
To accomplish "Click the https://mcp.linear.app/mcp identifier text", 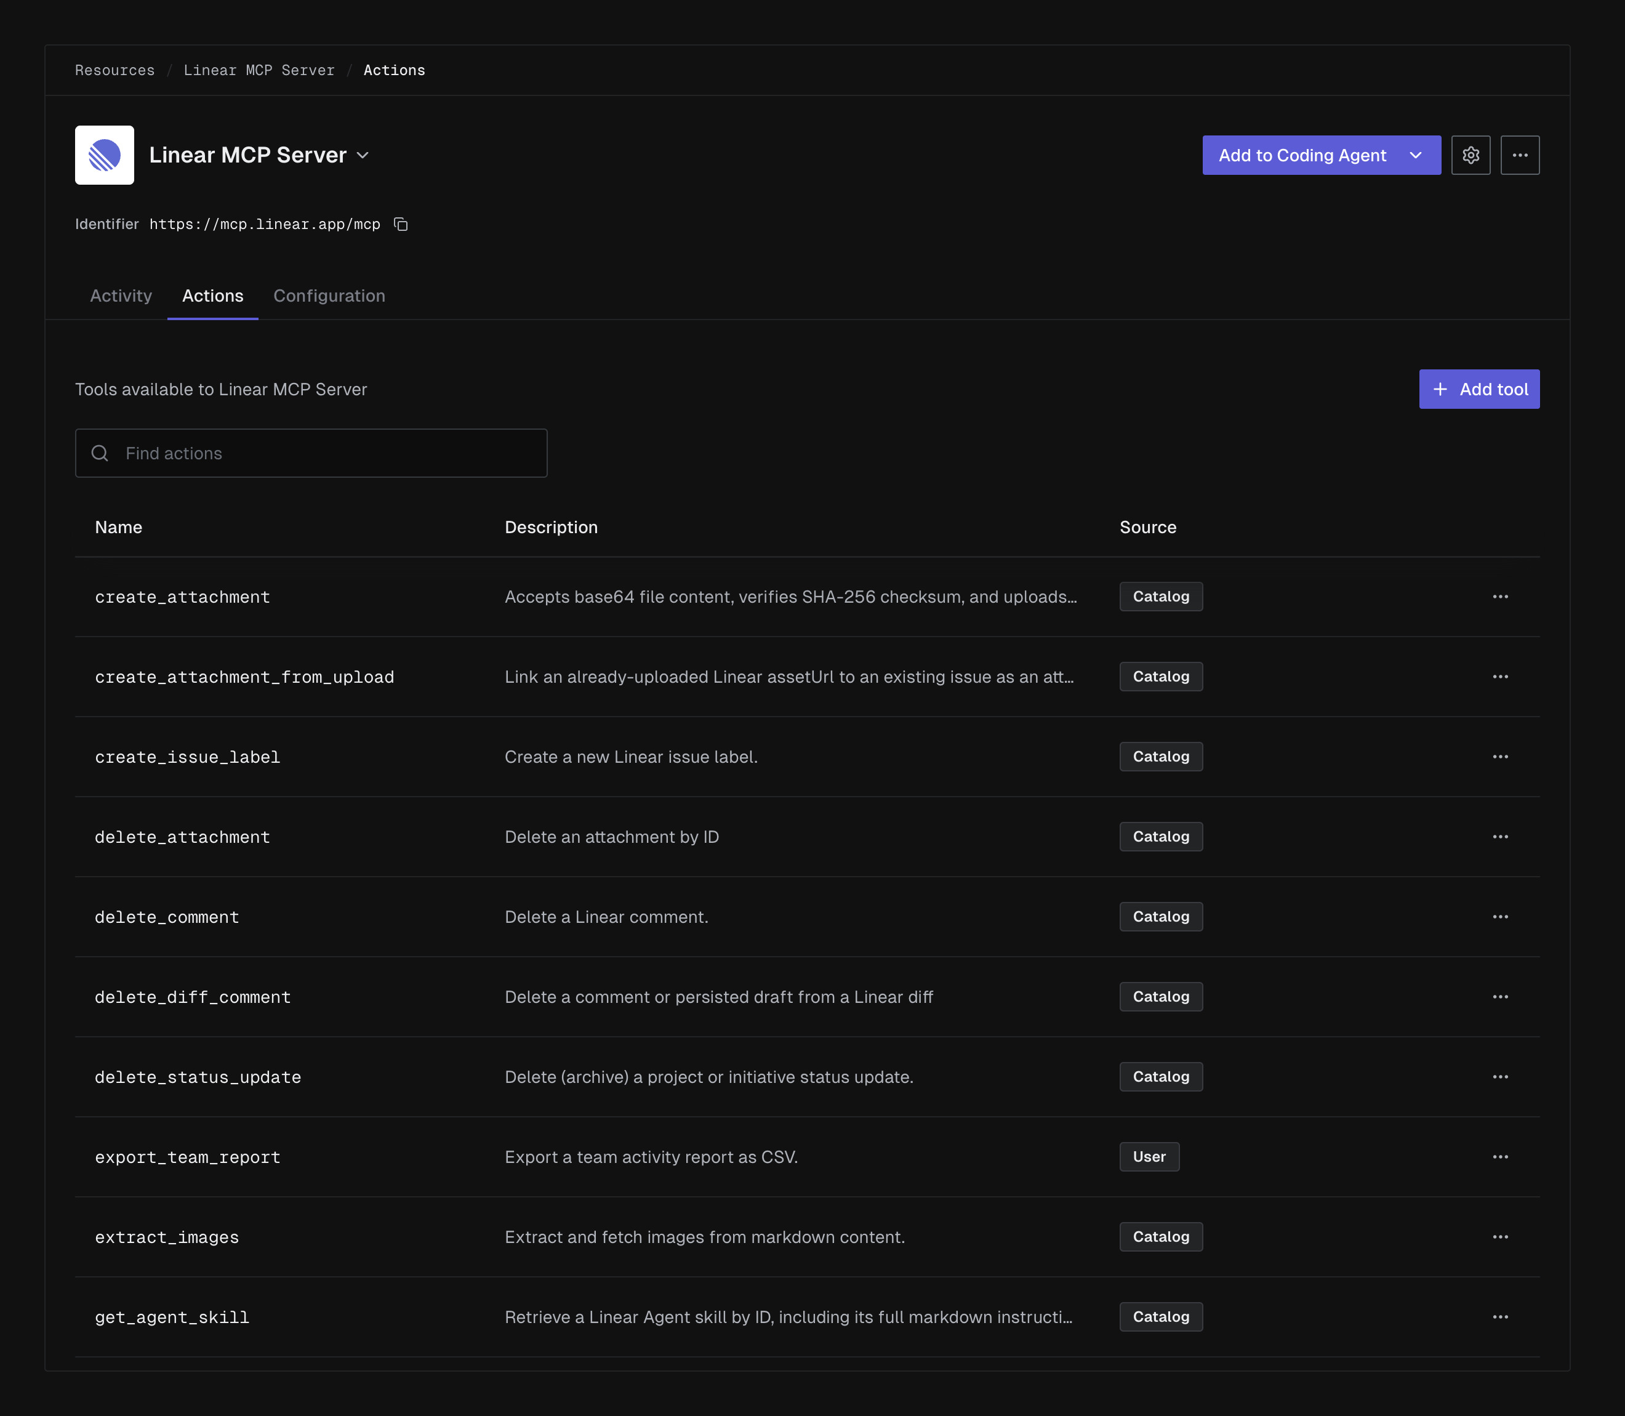I will (265, 225).
